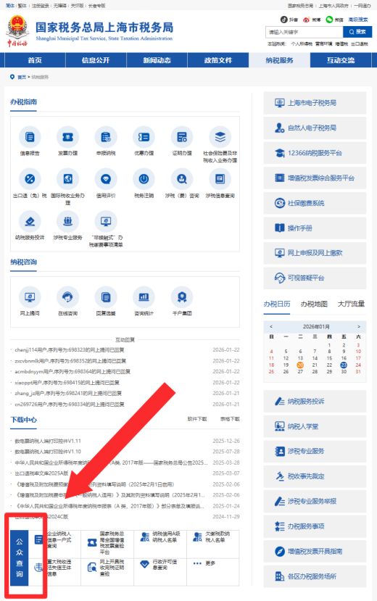Open 社保缴费系统 sidebar button

pyautogui.click(x=315, y=203)
